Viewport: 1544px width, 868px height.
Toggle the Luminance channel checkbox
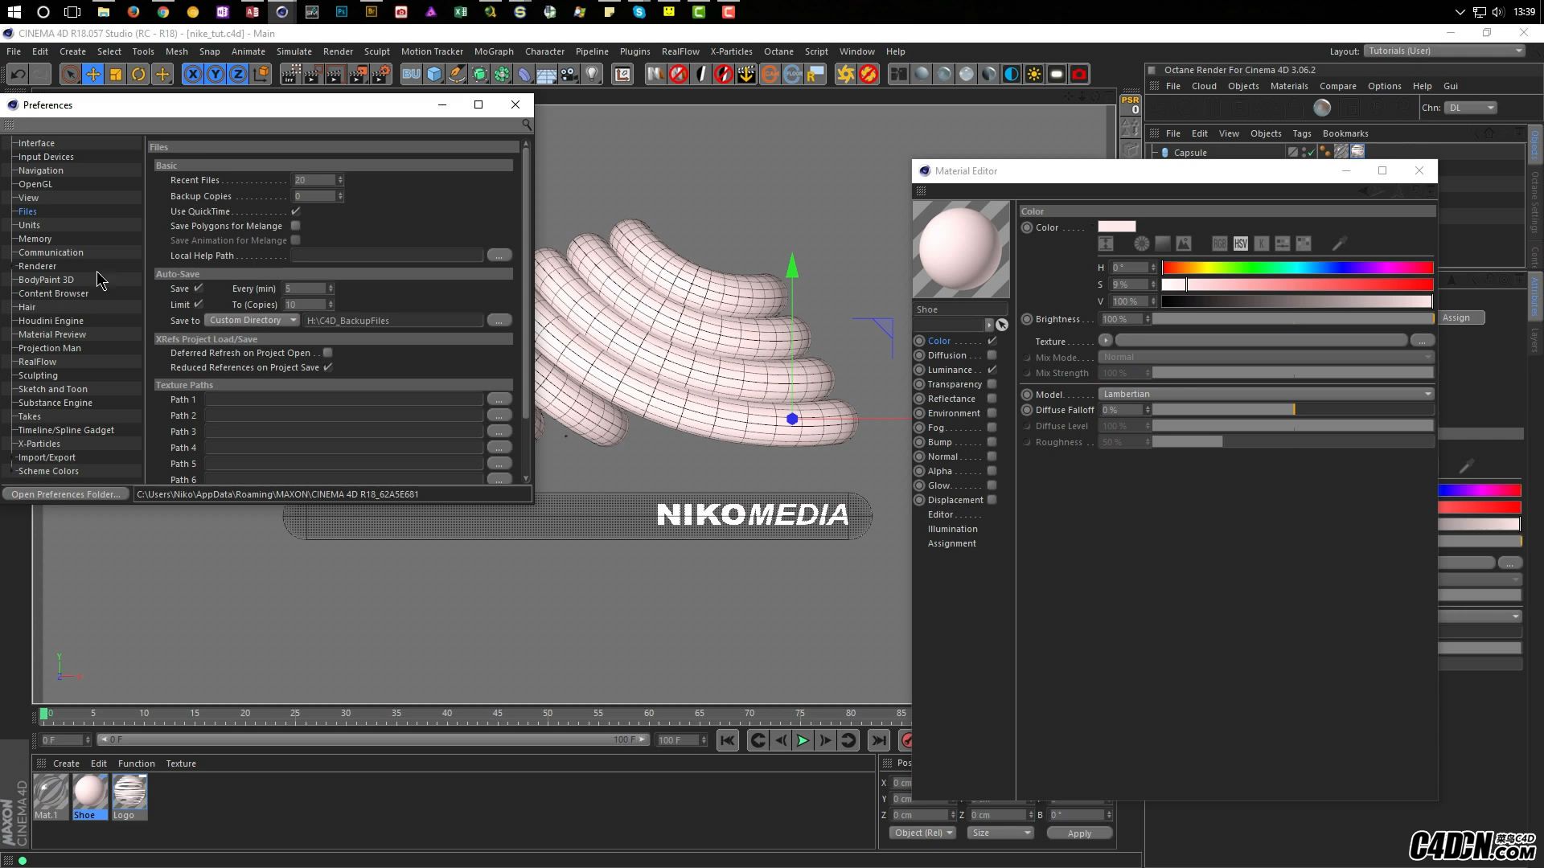992,370
